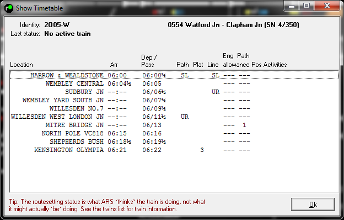The width and height of the screenshot is (344, 220).
Task: Click the 06/13 pass time at Mitre Bridge
Action: click(x=152, y=125)
